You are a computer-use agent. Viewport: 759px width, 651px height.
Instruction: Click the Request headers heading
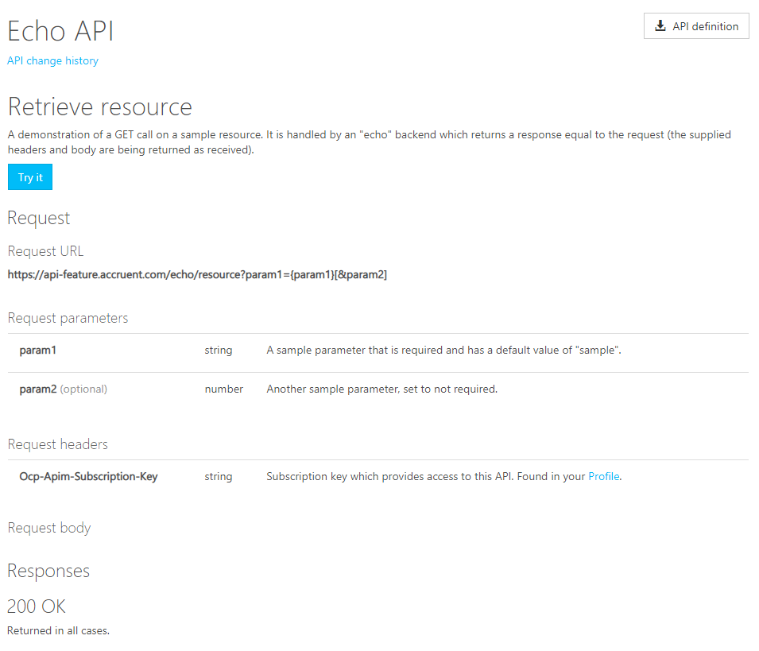[57, 444]
